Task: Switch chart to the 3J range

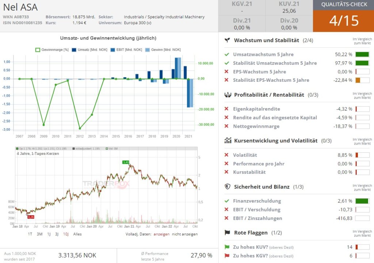Action: [x=57, y=234]
